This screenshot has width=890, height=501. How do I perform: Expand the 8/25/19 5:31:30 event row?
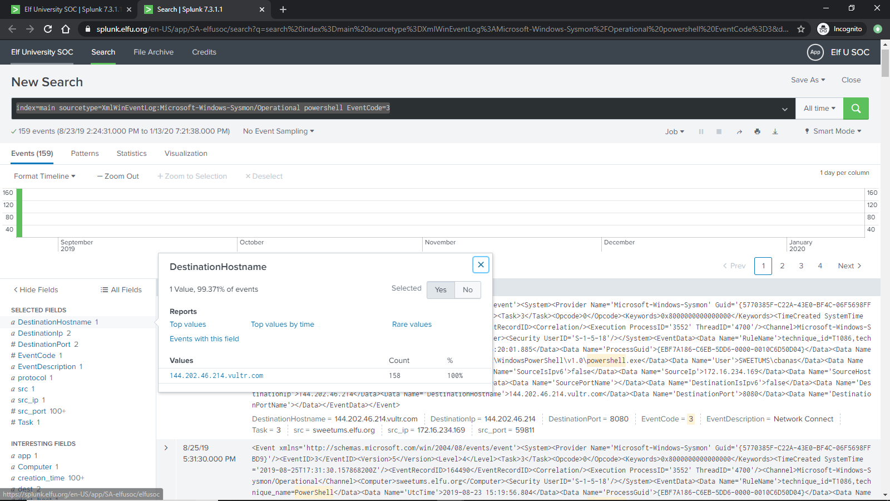point(166,448)
